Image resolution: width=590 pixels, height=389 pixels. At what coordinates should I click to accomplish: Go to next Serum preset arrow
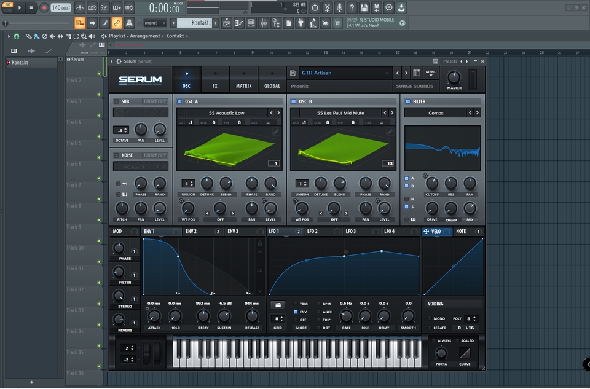(406, 73)
